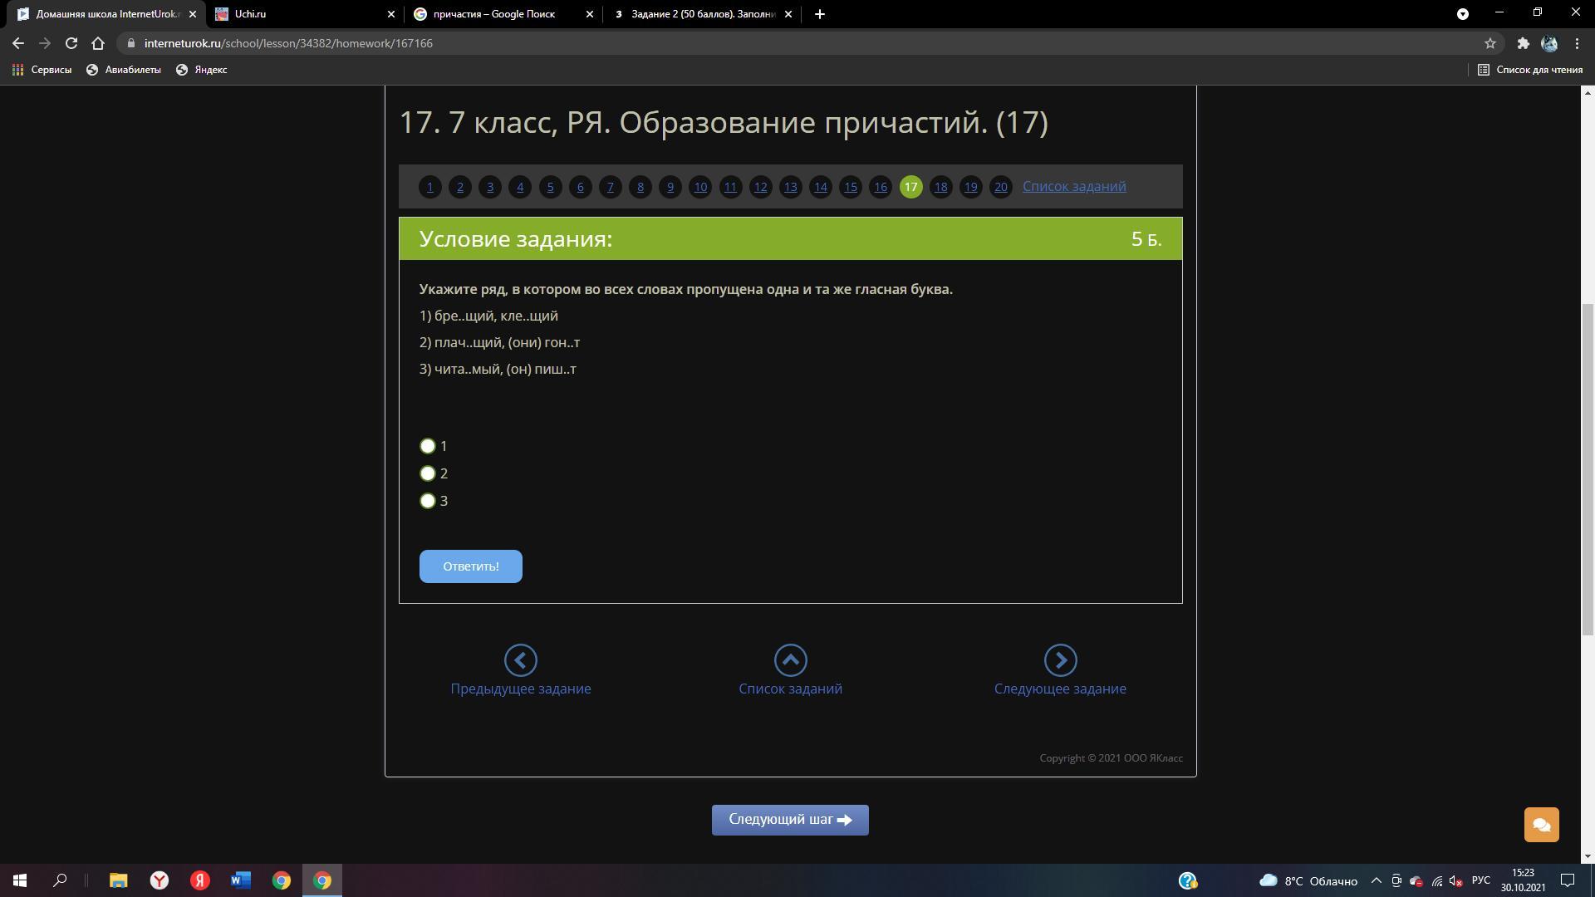Viewport: 1595px width, 897px height.
Task: Open the Chrome three-dot menu
Action: point(1577,43)
